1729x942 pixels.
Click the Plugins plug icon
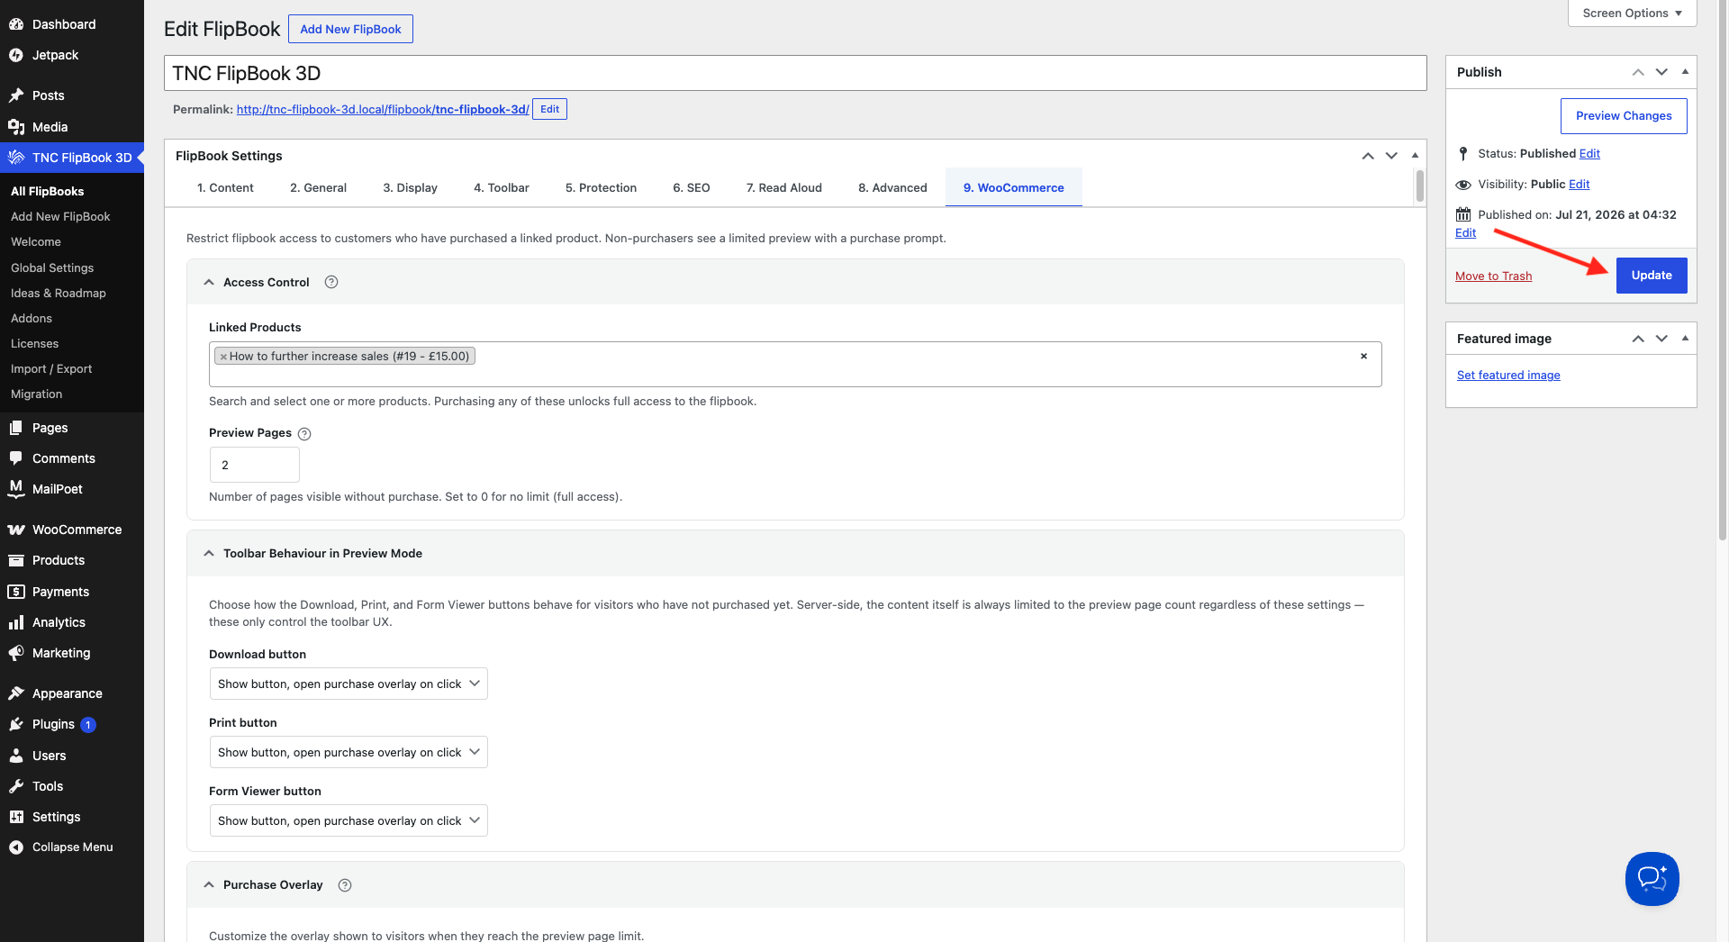(x=16, y=724)
